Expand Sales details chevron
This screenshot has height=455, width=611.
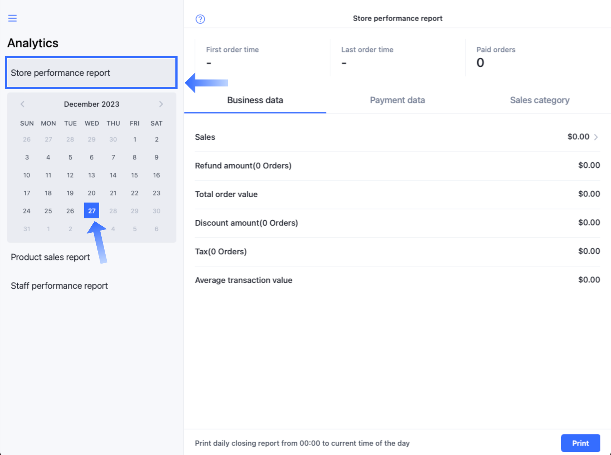click(x=596, y=137)
